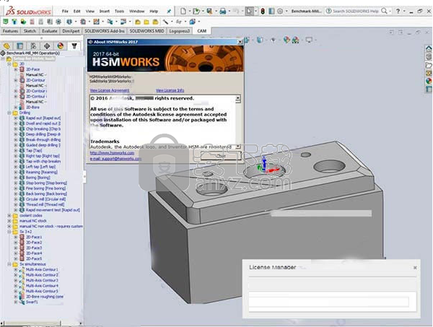Viewport: 433px width, 327px height.
Task: Click the Options gear icon
Action: [x=280, y=11]
